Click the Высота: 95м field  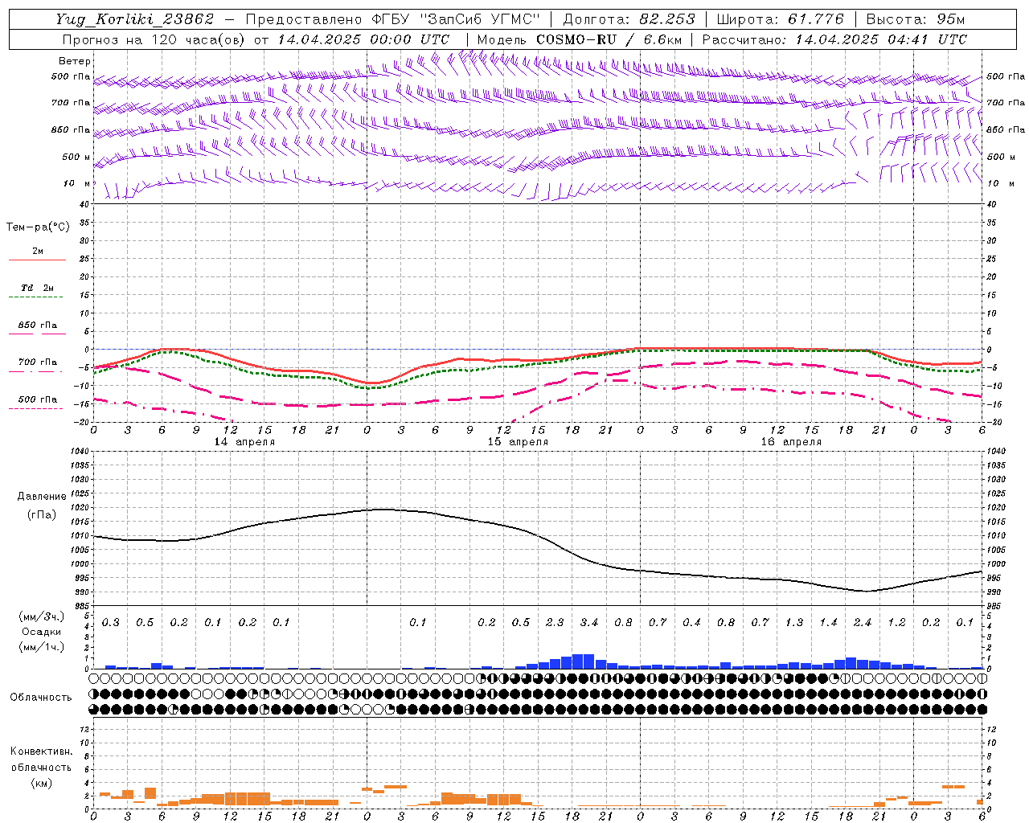[916, 19]
